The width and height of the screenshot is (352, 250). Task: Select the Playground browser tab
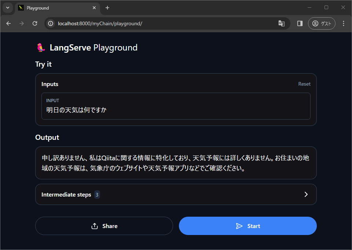[57, 8]
